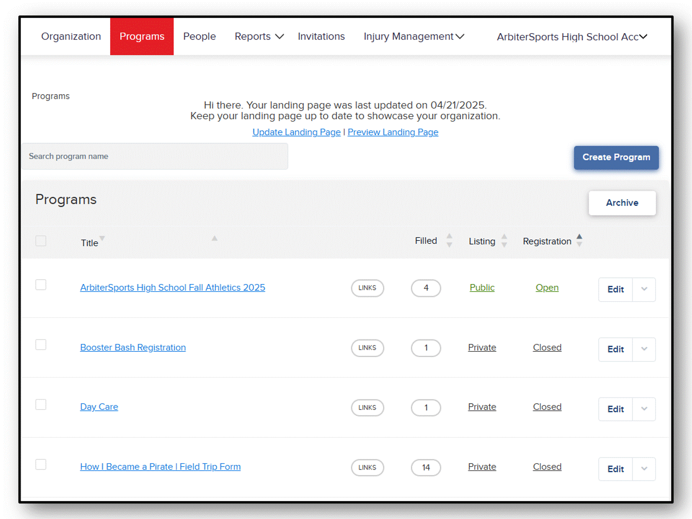The height and width of the screenshot is (519, 692).
Task: Click the Private listing for Pirate Field Trip Form
Action: pyautogui.click(x=482, y=467)
